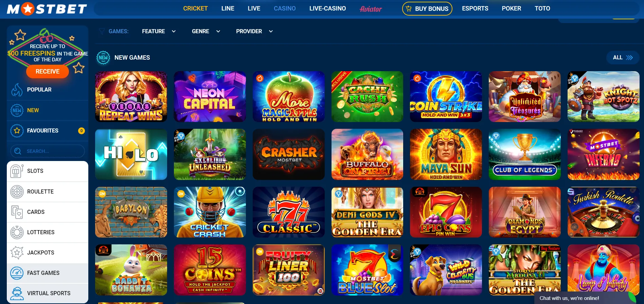Viewport: 644px width, 304px height.
Task: Open the Cards category icon
Action: click(17, 212)
